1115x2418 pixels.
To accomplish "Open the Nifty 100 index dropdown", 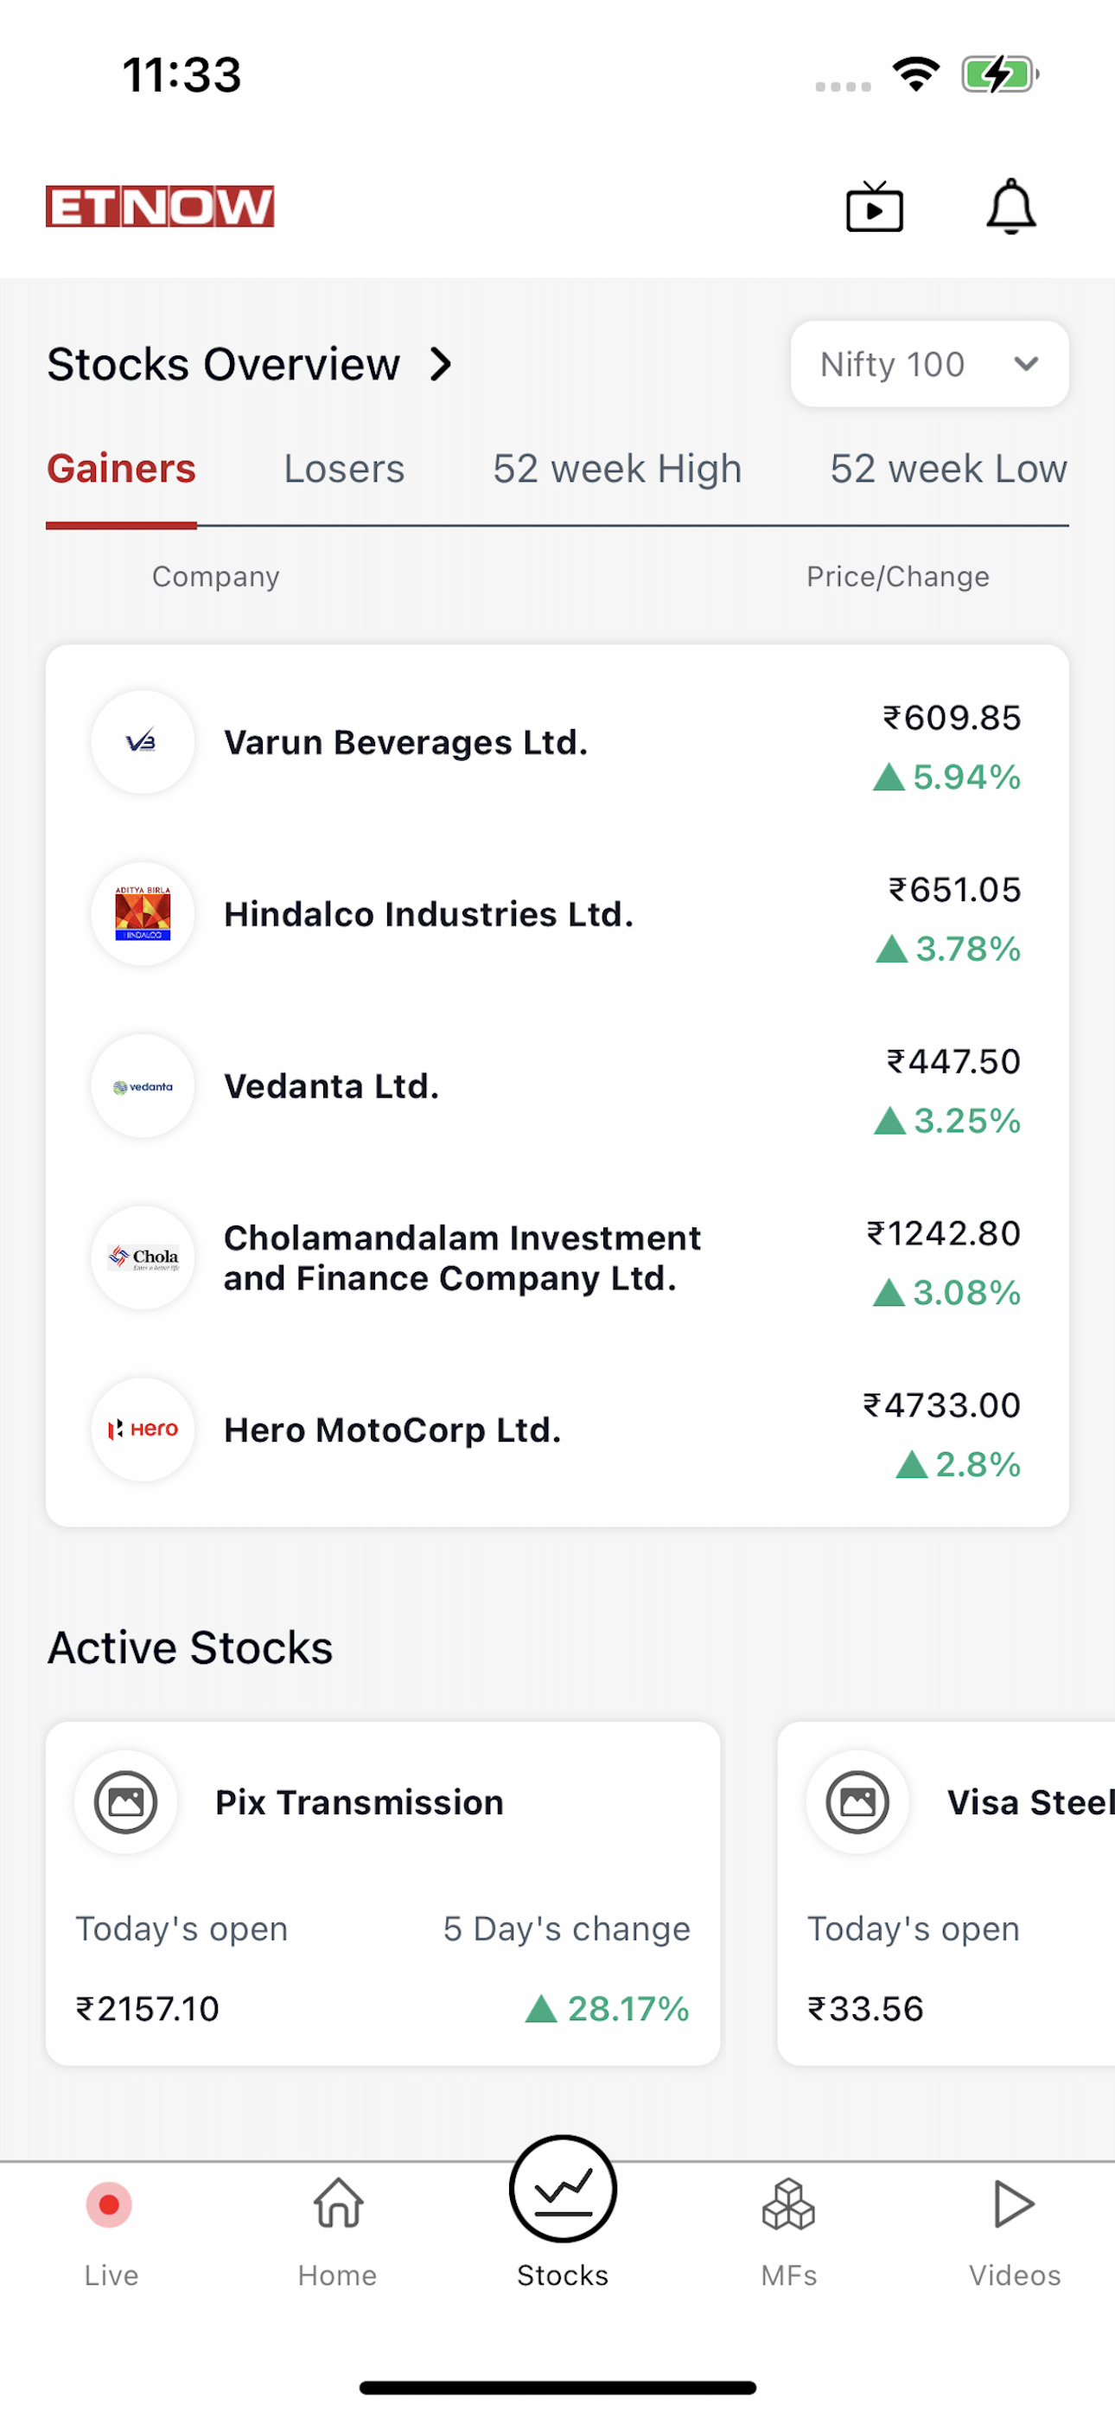I will tap(929, 364).
